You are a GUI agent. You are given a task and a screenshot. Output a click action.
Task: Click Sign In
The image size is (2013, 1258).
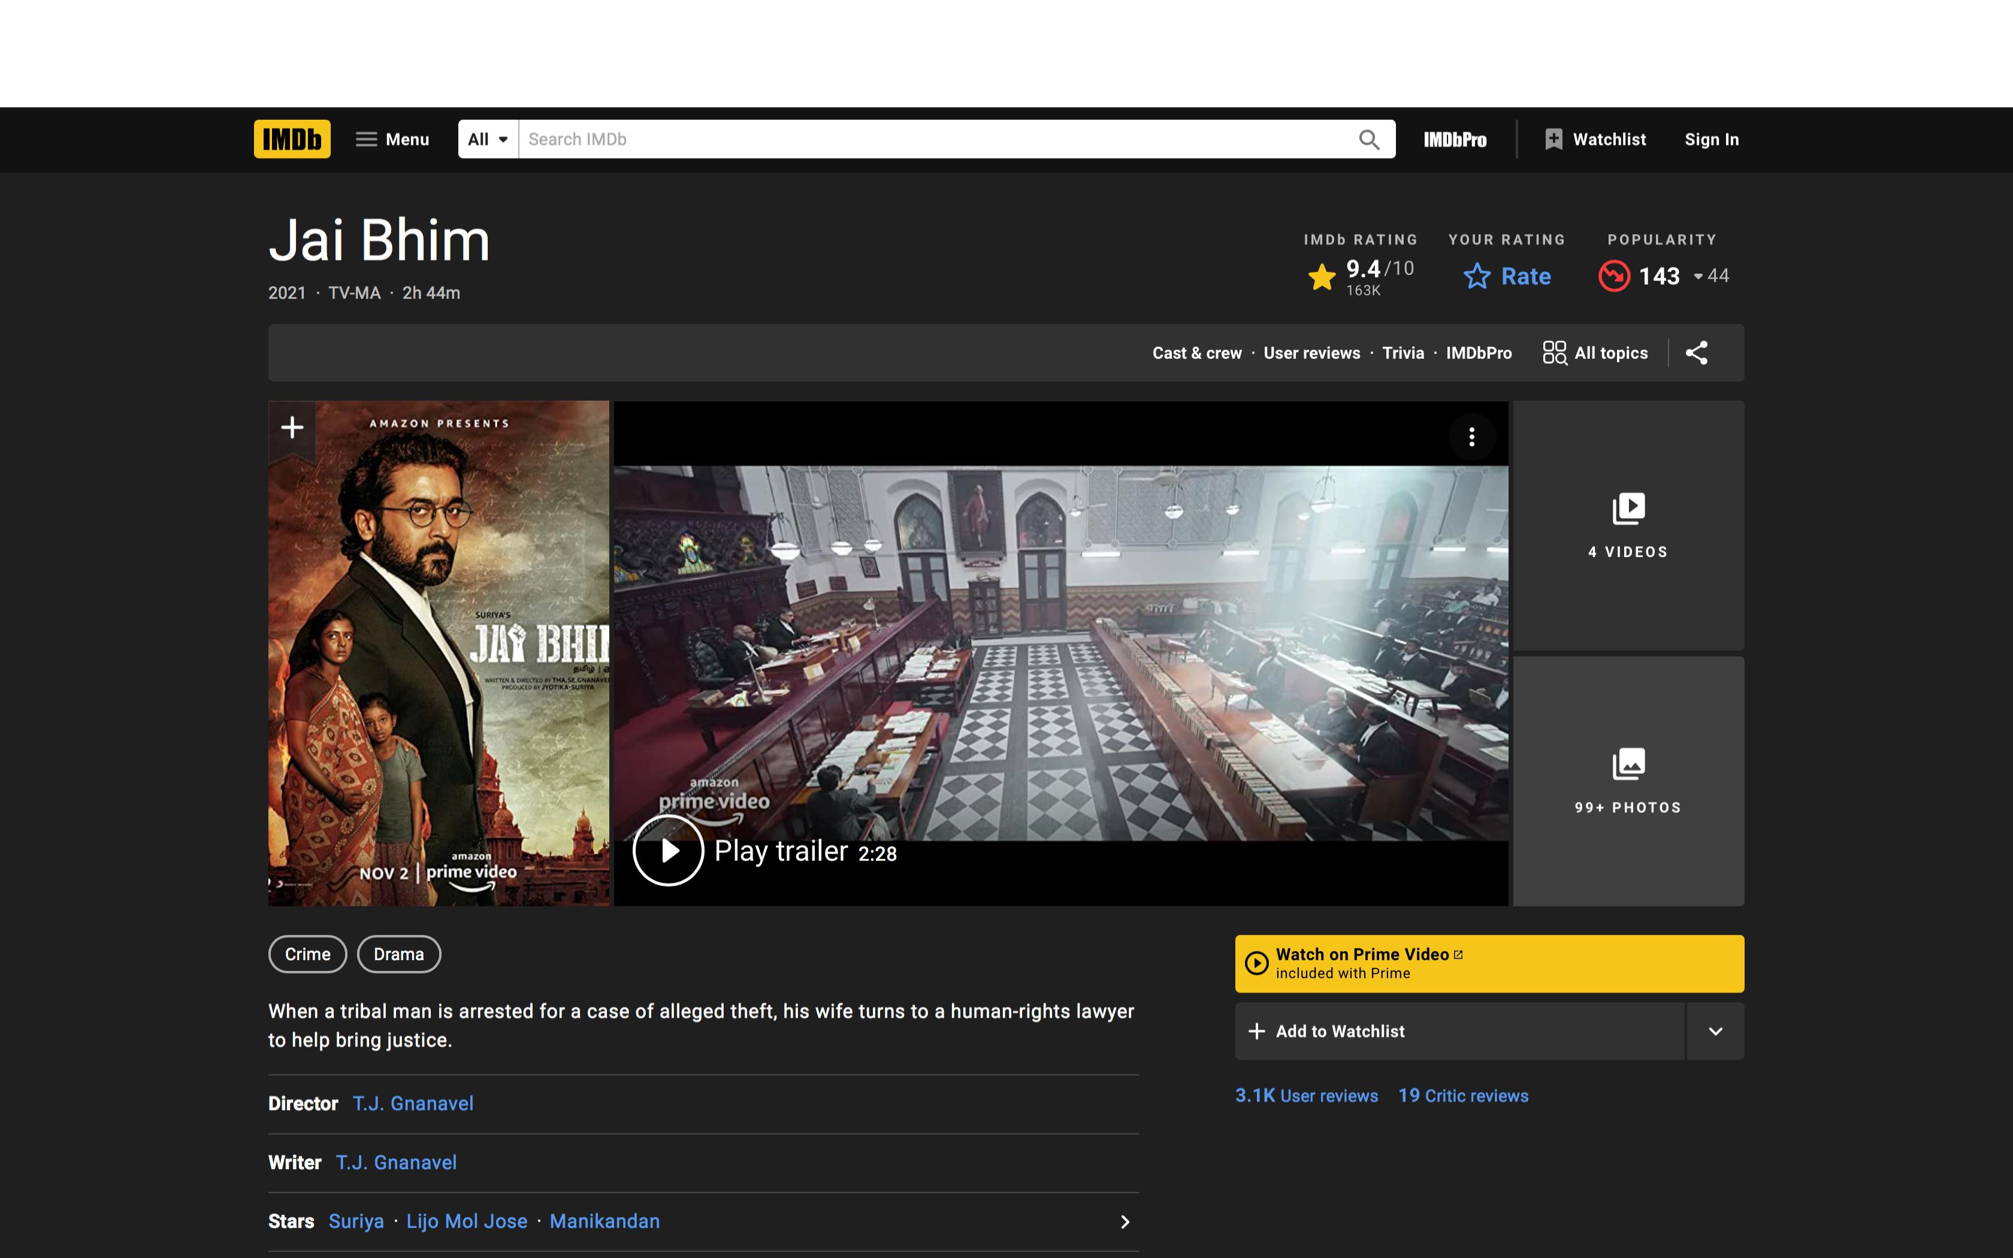pyautogui.click(x=1711, y=139)
